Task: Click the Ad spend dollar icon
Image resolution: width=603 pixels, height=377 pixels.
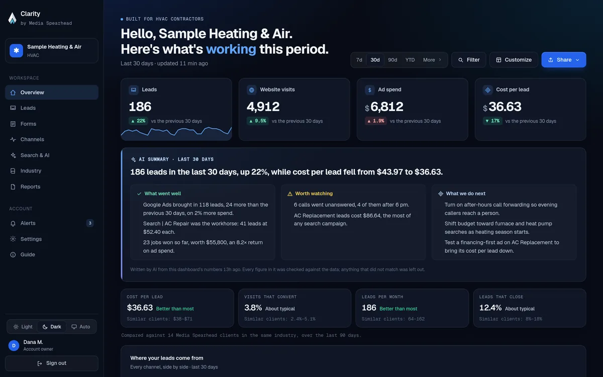Action: pyautogui.click(x=370, y=90)
